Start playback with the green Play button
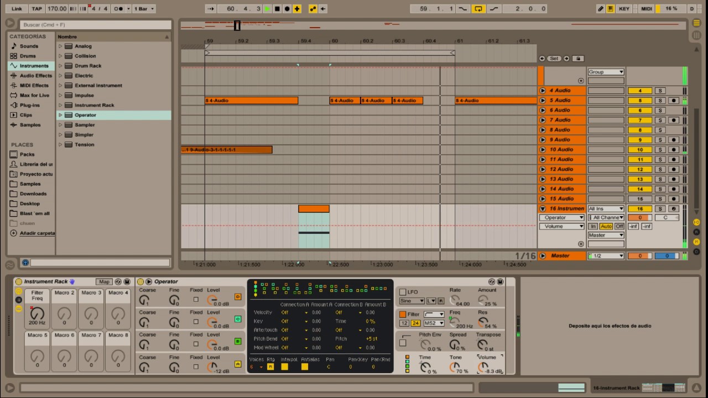Image resolution: width=708 pixels, height=398 pixels. [268, 9]
